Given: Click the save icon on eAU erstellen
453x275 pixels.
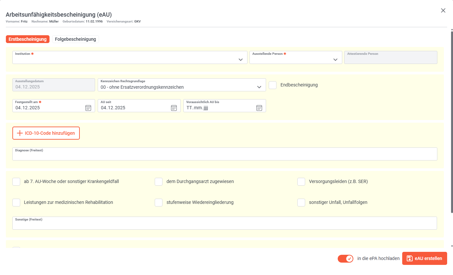Looking at the screenshot, I should pyautogui.click(x=410, y=258).
